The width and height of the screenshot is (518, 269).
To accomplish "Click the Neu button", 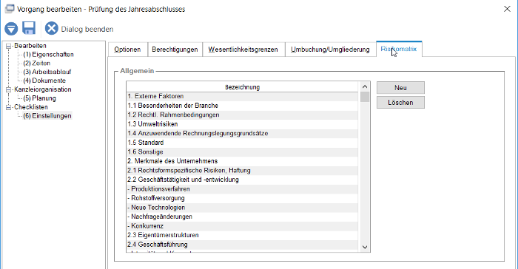I will click(x=401, y=88).
